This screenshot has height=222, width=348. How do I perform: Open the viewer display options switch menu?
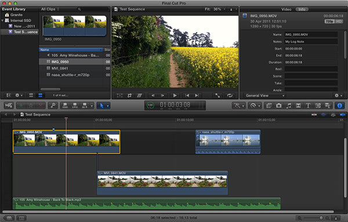[x=233, y=9]
